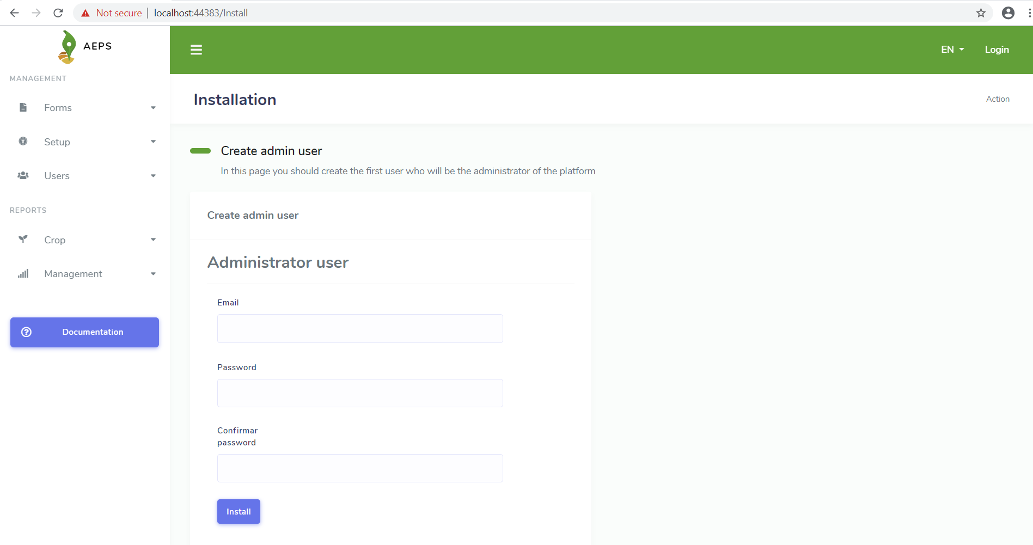Click the Documentation question mark icon
This screenshot has width=1033, height=545.
pos(26,332)
